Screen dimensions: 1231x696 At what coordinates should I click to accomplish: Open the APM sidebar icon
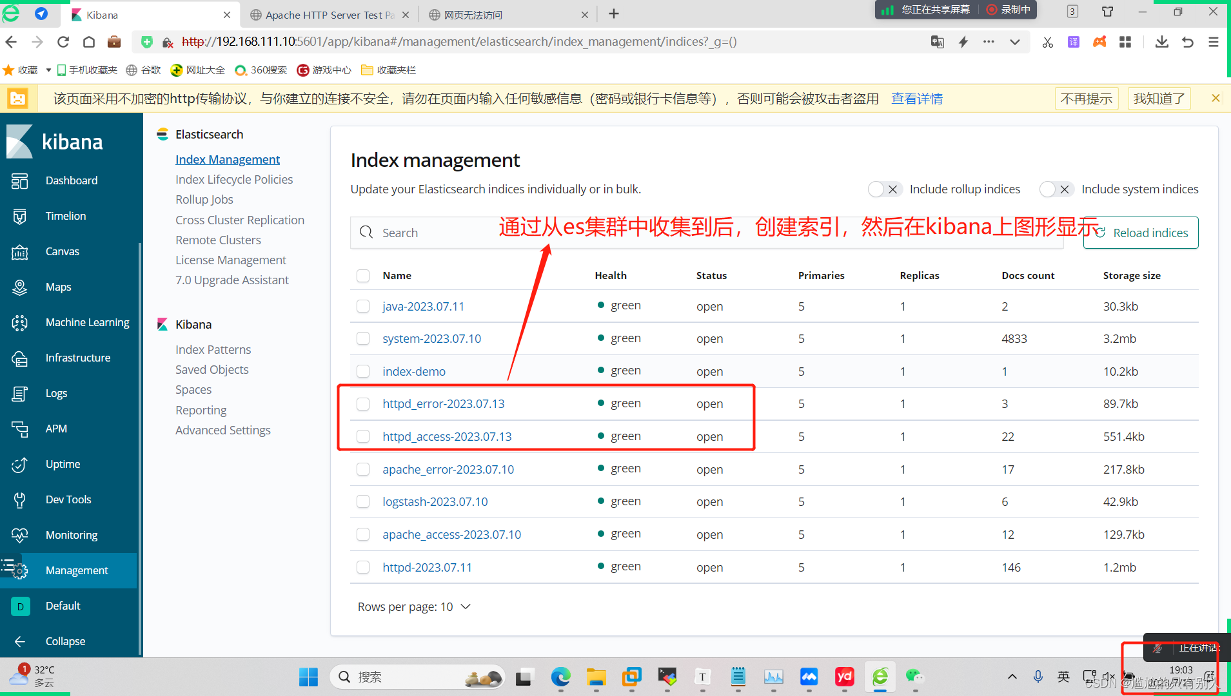[20, 429]
